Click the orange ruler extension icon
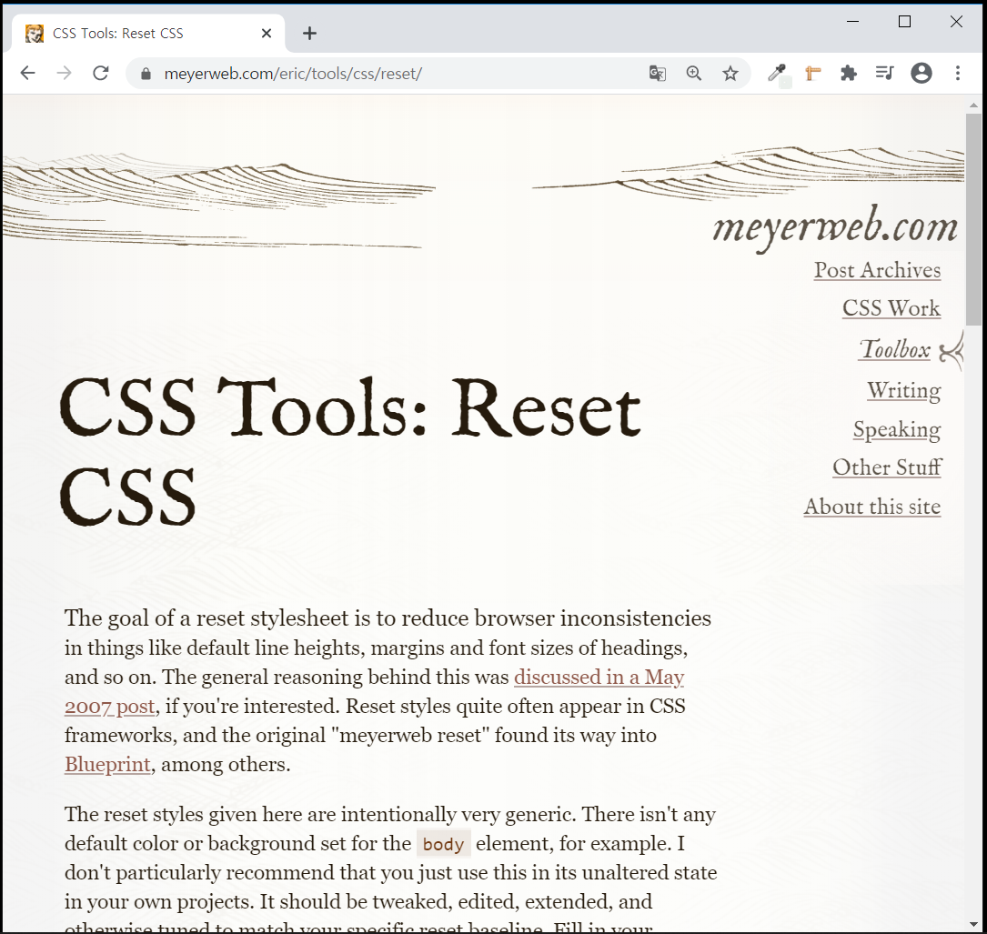This screenshot has height=934, width=987. click(812, 73)
